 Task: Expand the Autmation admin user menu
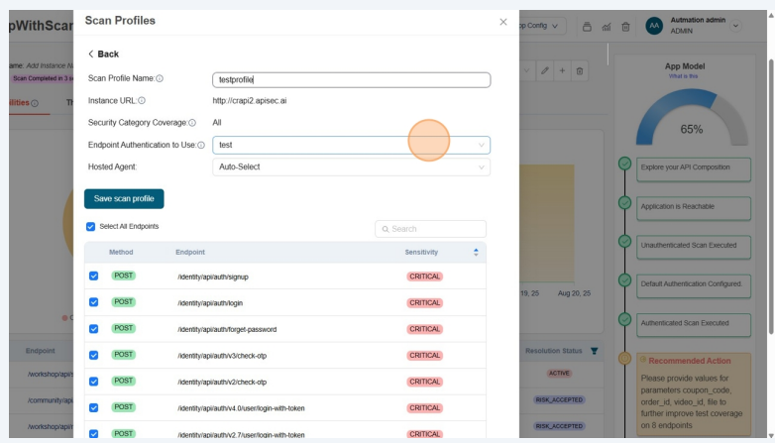tap(735, 26)
